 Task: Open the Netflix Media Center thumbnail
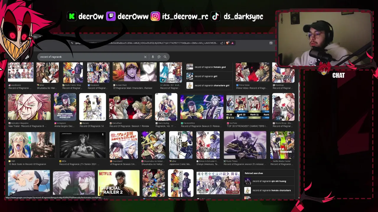click(x=282, y=145)
